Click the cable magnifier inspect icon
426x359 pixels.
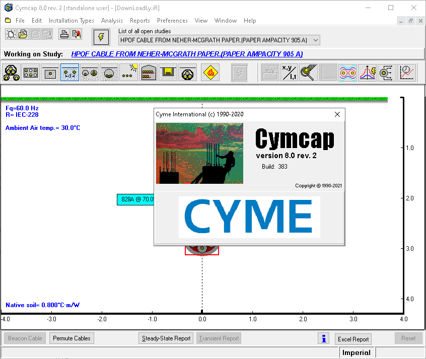point(309,73)
